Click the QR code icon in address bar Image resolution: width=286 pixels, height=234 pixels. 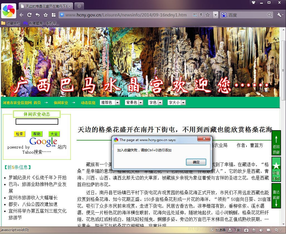point(195,15)
